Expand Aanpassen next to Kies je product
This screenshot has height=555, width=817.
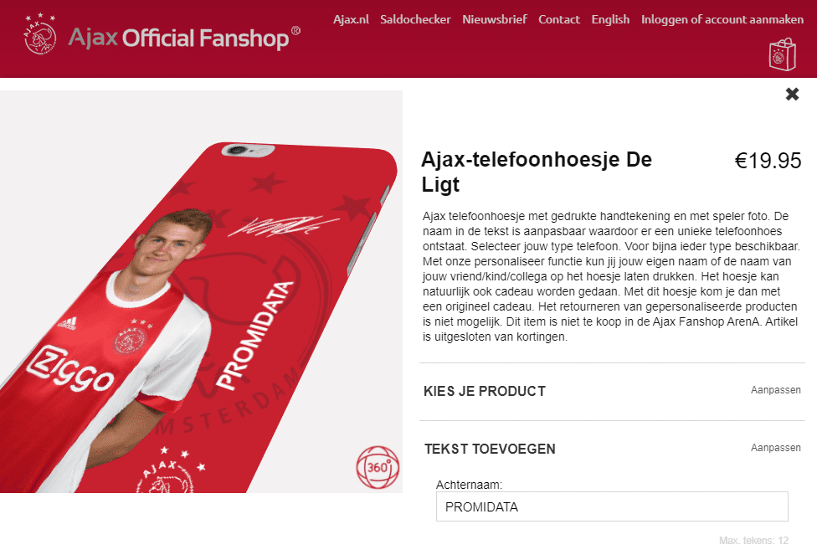(775, 390)
